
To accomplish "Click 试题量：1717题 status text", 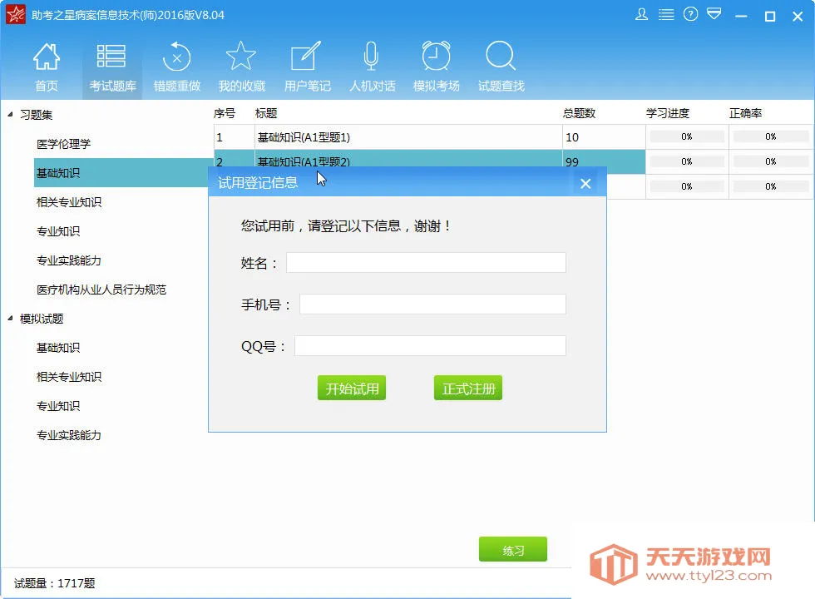I will tap(55, 583).
